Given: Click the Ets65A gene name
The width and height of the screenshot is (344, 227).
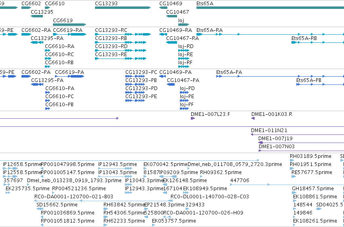Looking at the screenshot, I should pyautogui.click(x=205, y=4).
